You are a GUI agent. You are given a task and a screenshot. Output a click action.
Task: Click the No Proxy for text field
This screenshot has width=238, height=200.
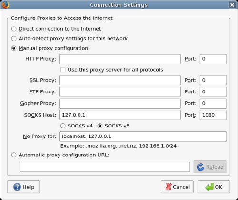tap(143, 136)
